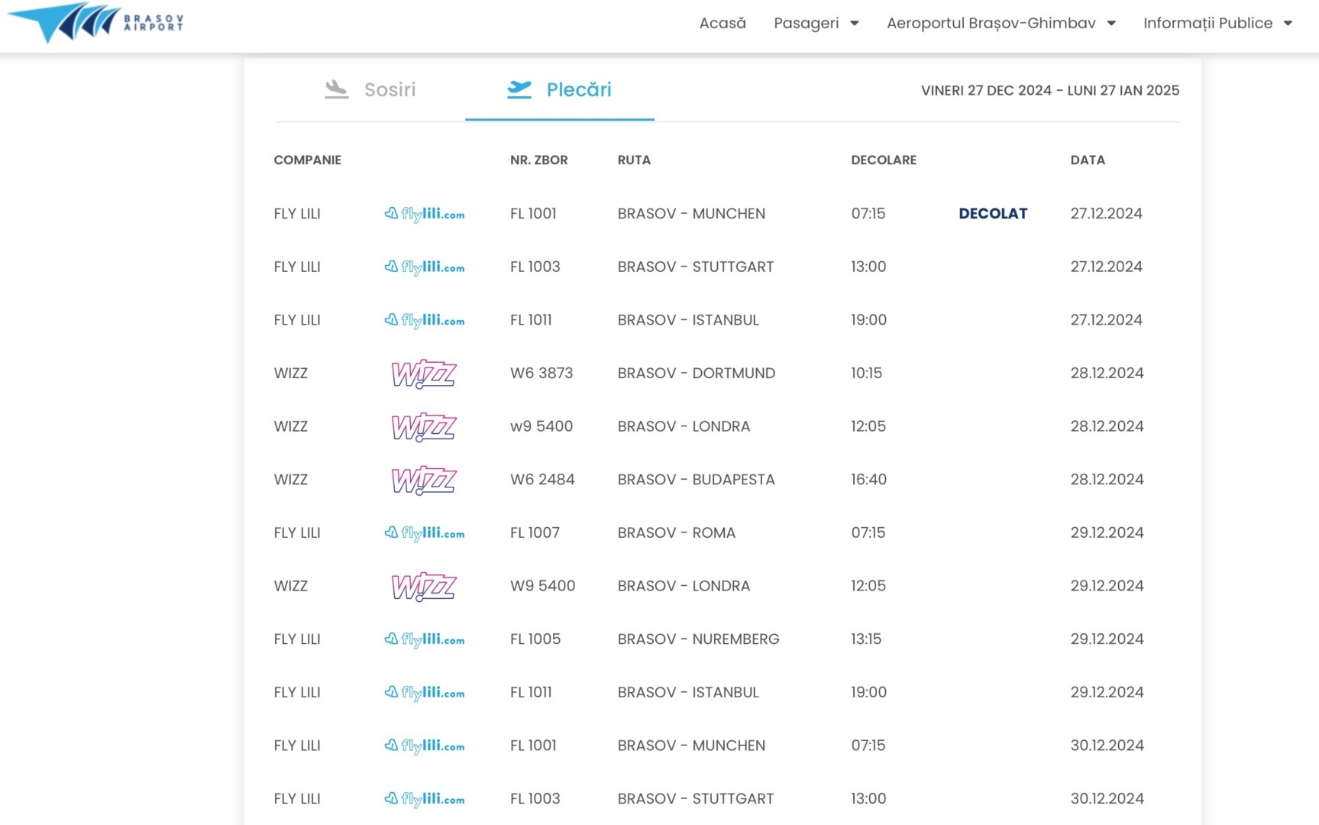The height and width of the screenshot is (825, 1319).
Task: Expand the Aeroportul Brașov-Ghimbav menu
Action: tap(1001, 23)
